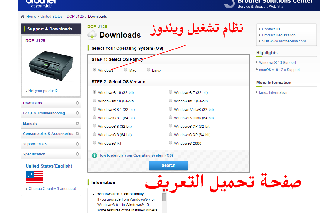Choose Windows 7 (64-bit) option
The width and height of the screenshot is (336, 213).
coord(171,101)
